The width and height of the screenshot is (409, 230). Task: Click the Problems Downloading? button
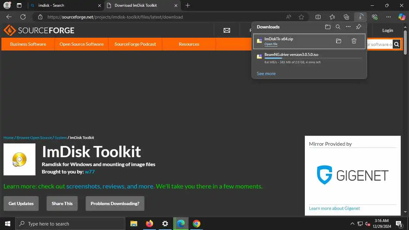[115, 203]
